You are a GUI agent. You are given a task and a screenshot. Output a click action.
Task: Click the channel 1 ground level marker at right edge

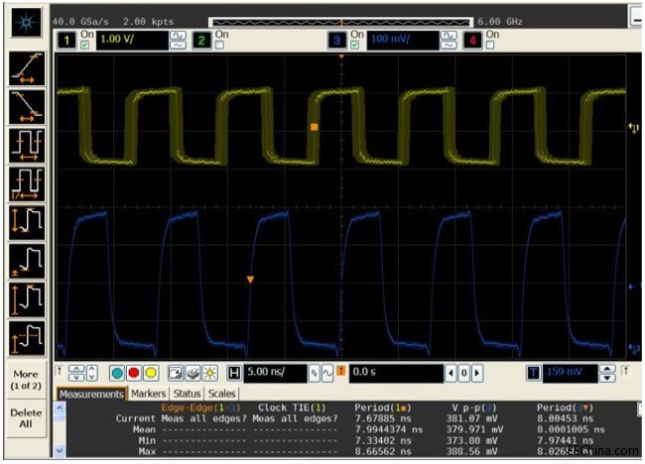click(x=634, y=128)
